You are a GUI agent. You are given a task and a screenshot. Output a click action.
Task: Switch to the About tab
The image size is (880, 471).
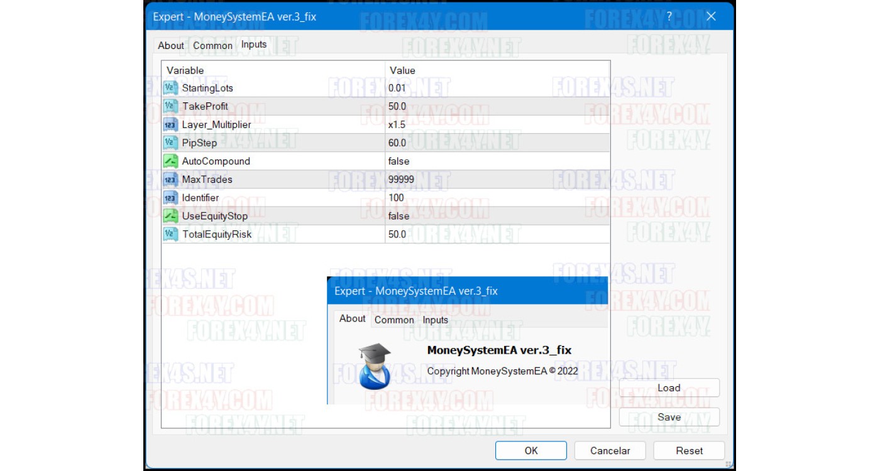tap(170, 45)
